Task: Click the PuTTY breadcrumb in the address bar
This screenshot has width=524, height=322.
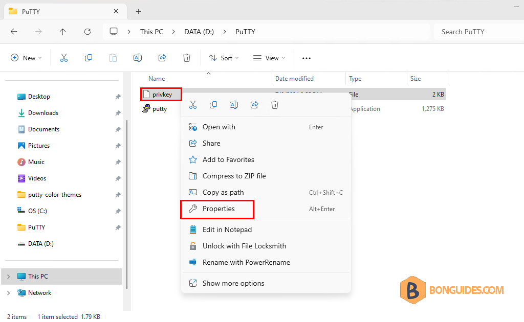Action: pyautogui.click(x=245, y=32)
